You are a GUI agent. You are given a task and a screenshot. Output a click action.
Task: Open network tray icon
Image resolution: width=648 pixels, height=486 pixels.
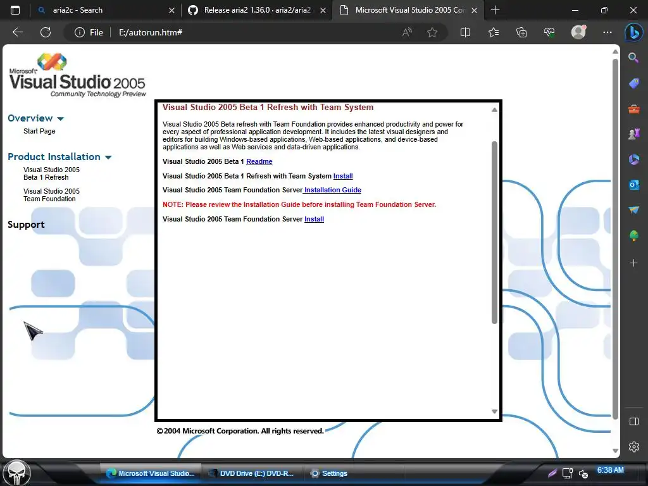(x=568, y=473)
